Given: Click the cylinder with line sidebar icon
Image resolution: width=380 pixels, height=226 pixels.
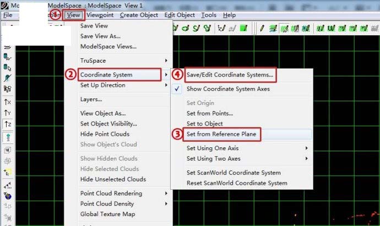Looking at the screenshot, I should (7, 58).
